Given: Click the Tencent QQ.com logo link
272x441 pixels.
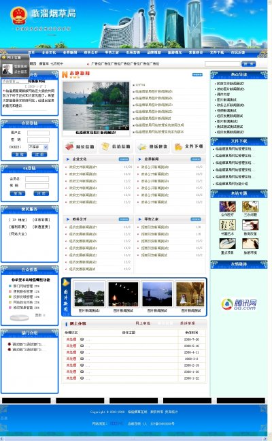Looking at the screenshot, I should click(x=239, y=304).
